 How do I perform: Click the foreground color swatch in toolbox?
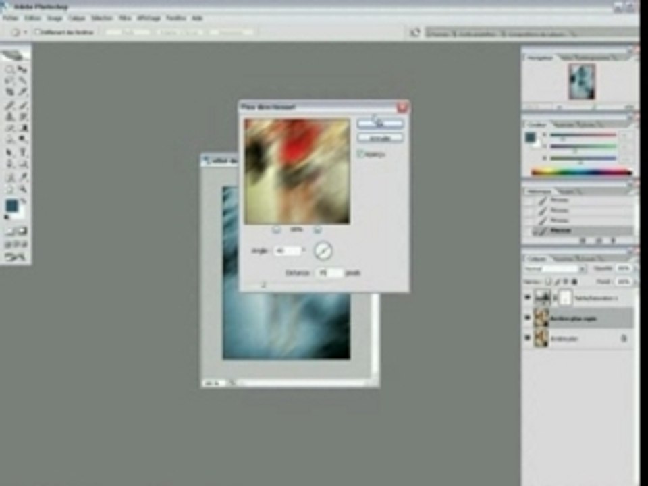(x=11, y=205)
